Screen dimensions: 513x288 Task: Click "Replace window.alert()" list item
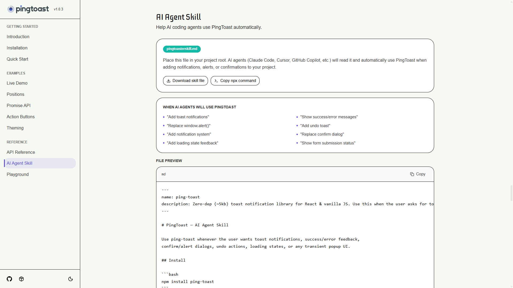pos(189,126)
